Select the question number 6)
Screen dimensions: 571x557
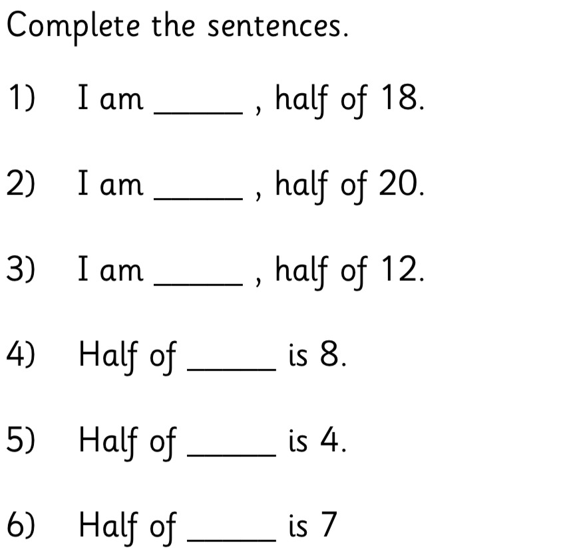[x=21, y=525]
